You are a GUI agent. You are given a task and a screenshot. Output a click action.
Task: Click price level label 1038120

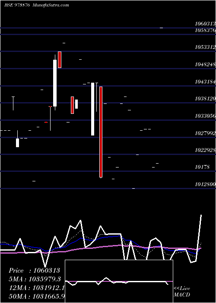(x=205, y=99)
